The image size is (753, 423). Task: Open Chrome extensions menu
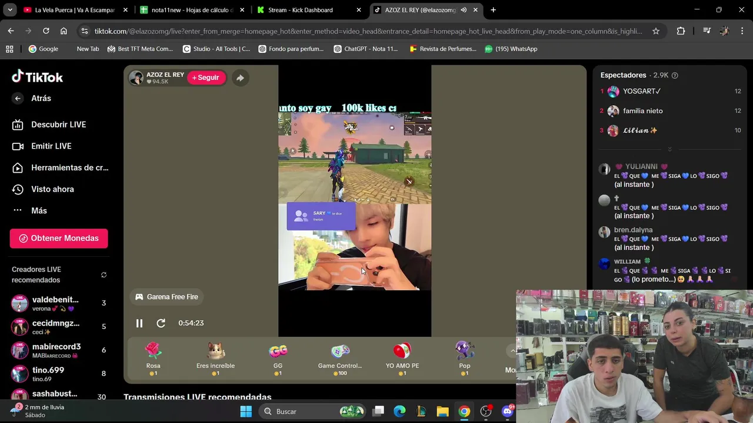681,31
